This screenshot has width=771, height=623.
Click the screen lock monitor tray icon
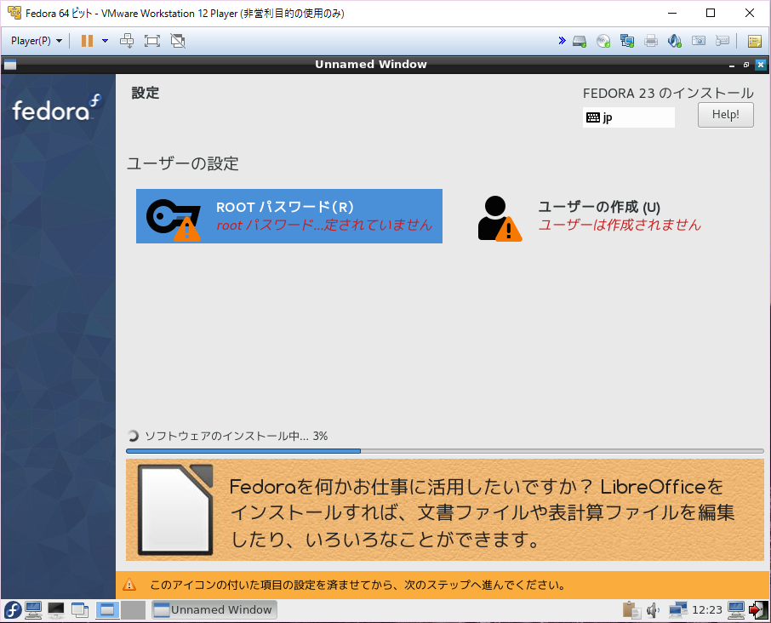(736, 610)
